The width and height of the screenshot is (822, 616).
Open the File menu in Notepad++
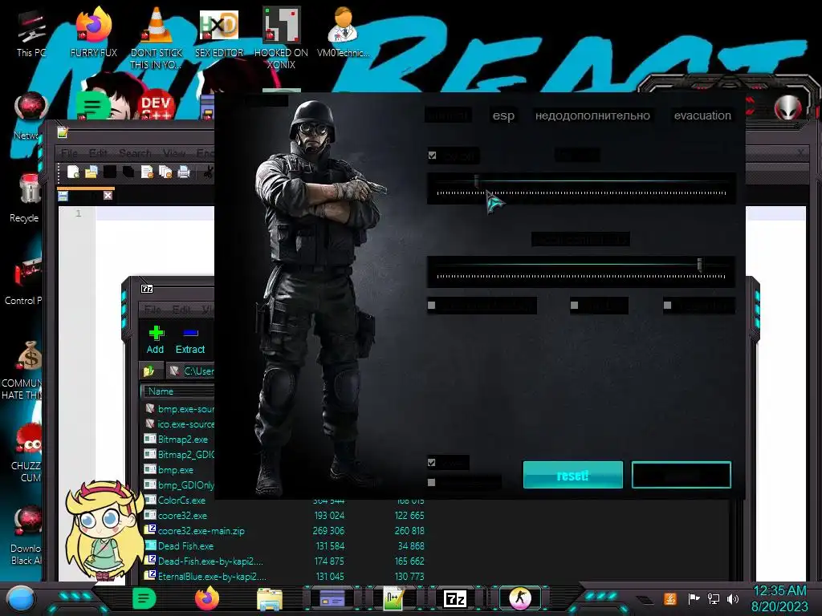(x=69, y=153)
